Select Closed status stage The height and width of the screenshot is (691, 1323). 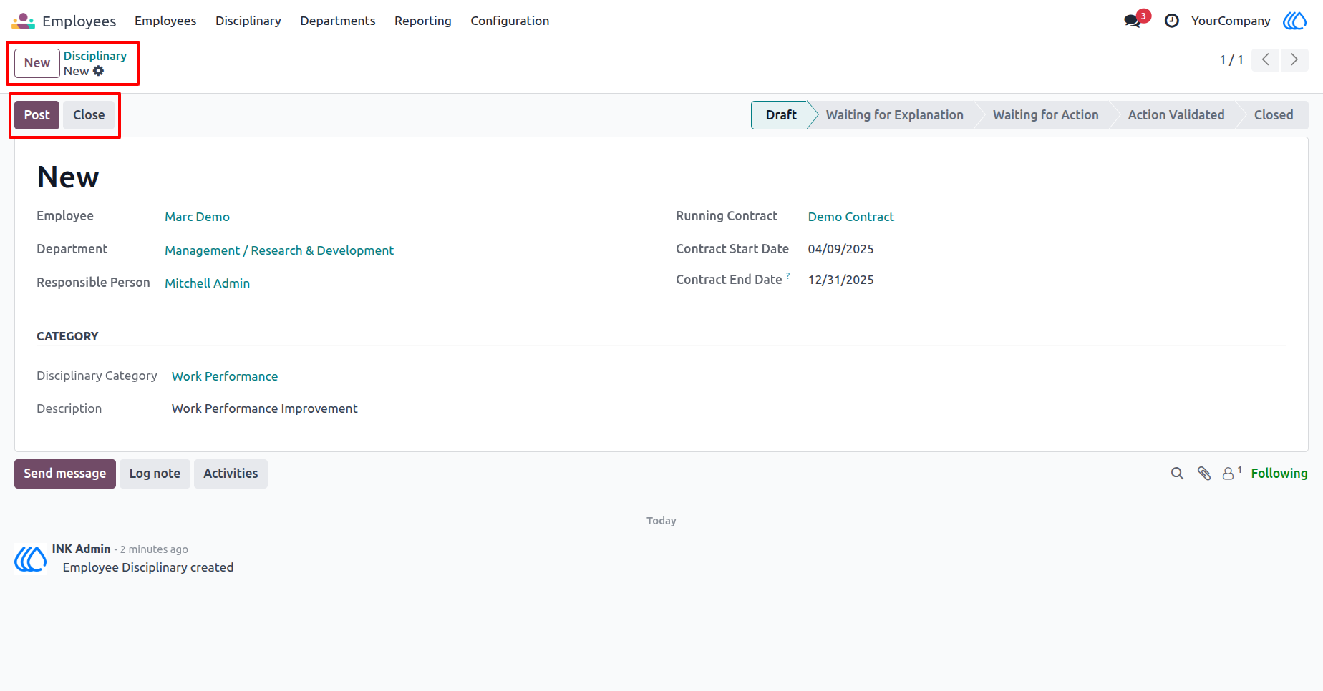[1274, 115]
